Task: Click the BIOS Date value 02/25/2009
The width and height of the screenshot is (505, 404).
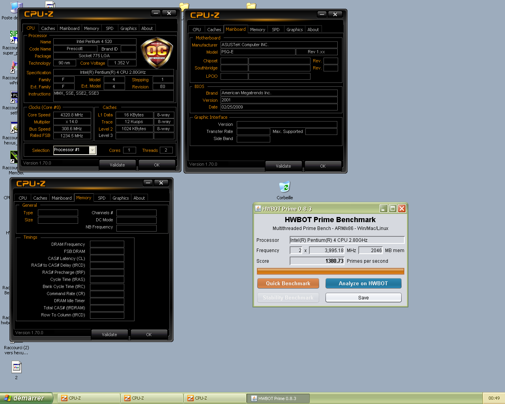Action: click(279, 107)
